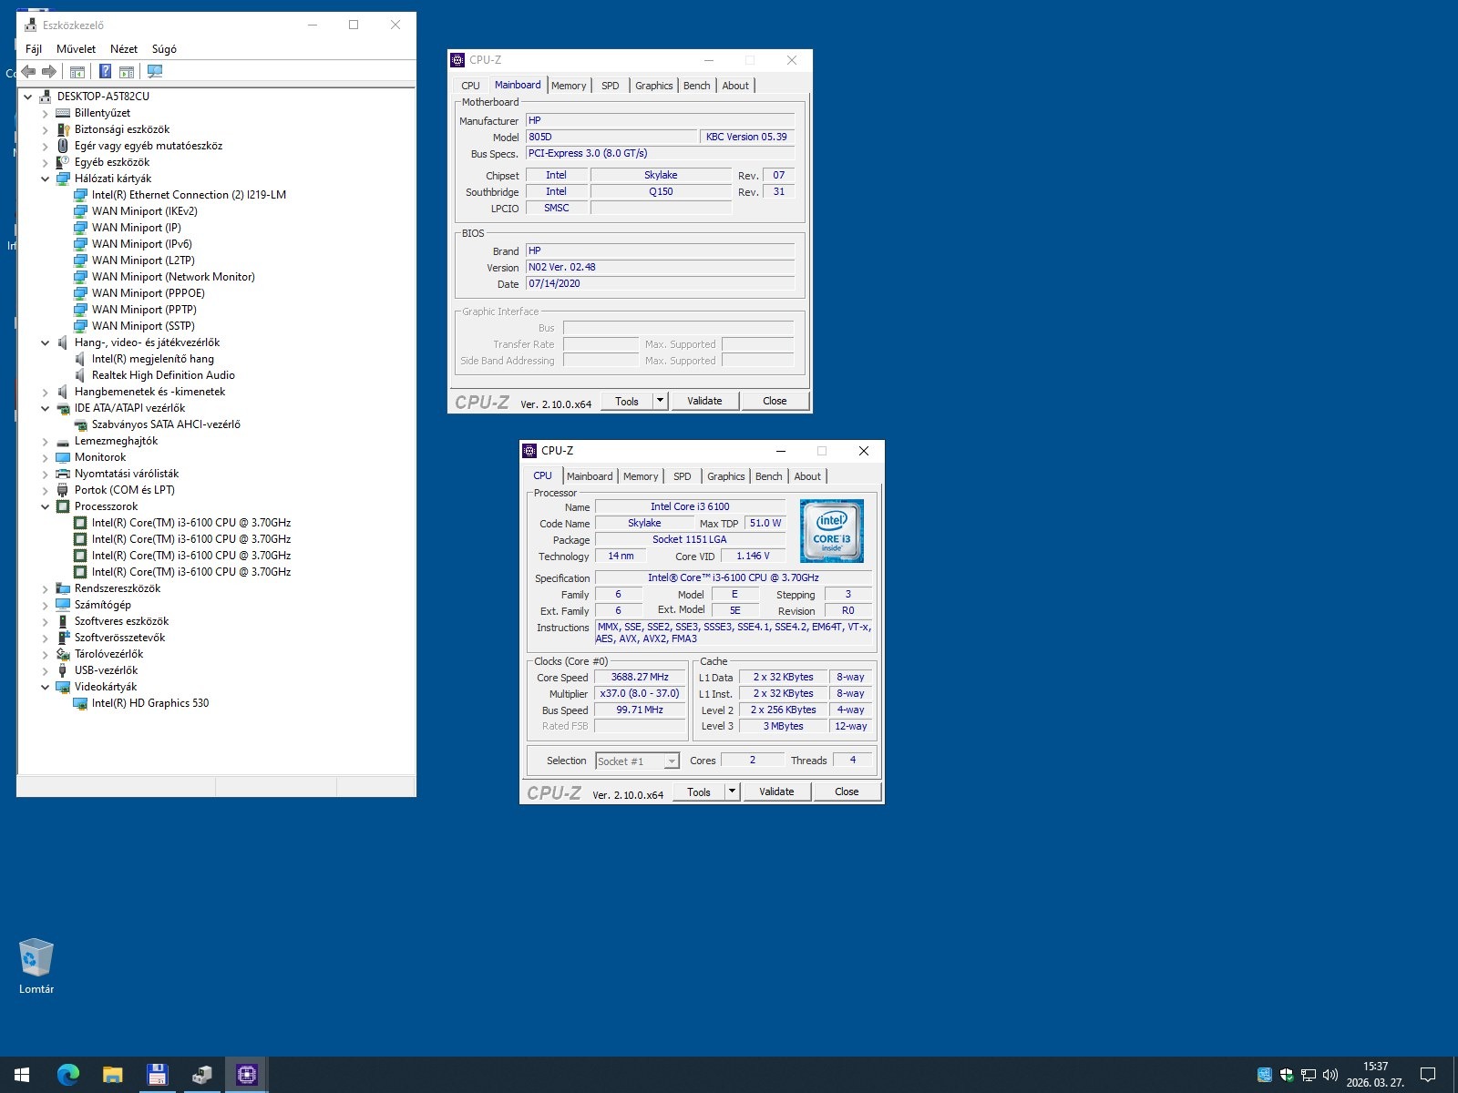Image resolution: width=1458 pixels, height=1093 pixels.
Task: Click the scan for hardware changes icon
Action: 155,71
